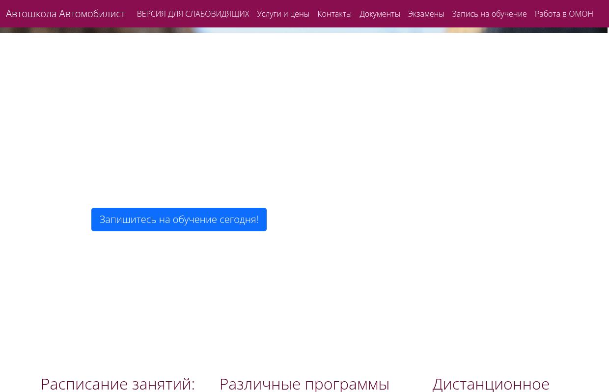
Task: Select Услуги и цены from navigation
Action: coord(283,14)
